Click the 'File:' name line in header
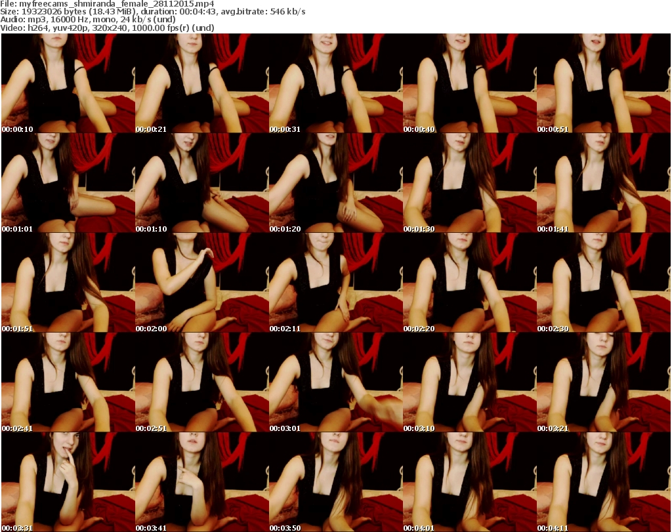 [107, 4]
